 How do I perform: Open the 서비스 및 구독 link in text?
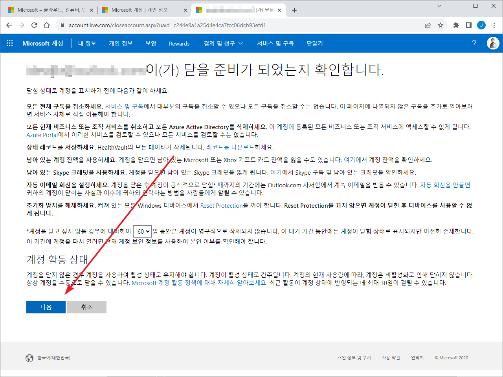[x=124, y=106]
